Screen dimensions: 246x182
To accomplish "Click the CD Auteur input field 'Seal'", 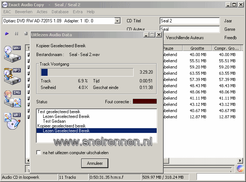I will click(x=190, y=29).
